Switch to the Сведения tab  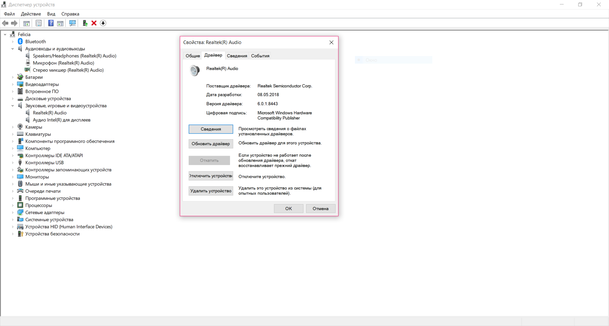click(237, 56)
